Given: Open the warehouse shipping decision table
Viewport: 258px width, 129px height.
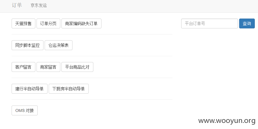Looking at the screenshot, I should coord(59,45).
